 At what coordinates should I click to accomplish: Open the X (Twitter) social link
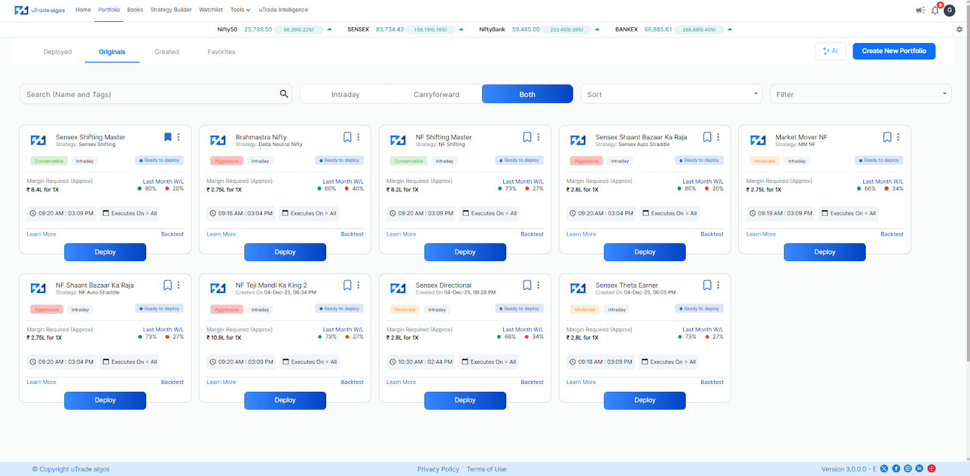884,469
